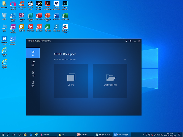The height and width of the screenshot is (137, 183).
Task: Select the CCleaner Pro desktop icon
Action: 22,5
